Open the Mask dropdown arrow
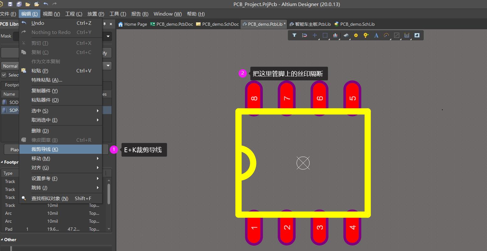 point(108,36)
